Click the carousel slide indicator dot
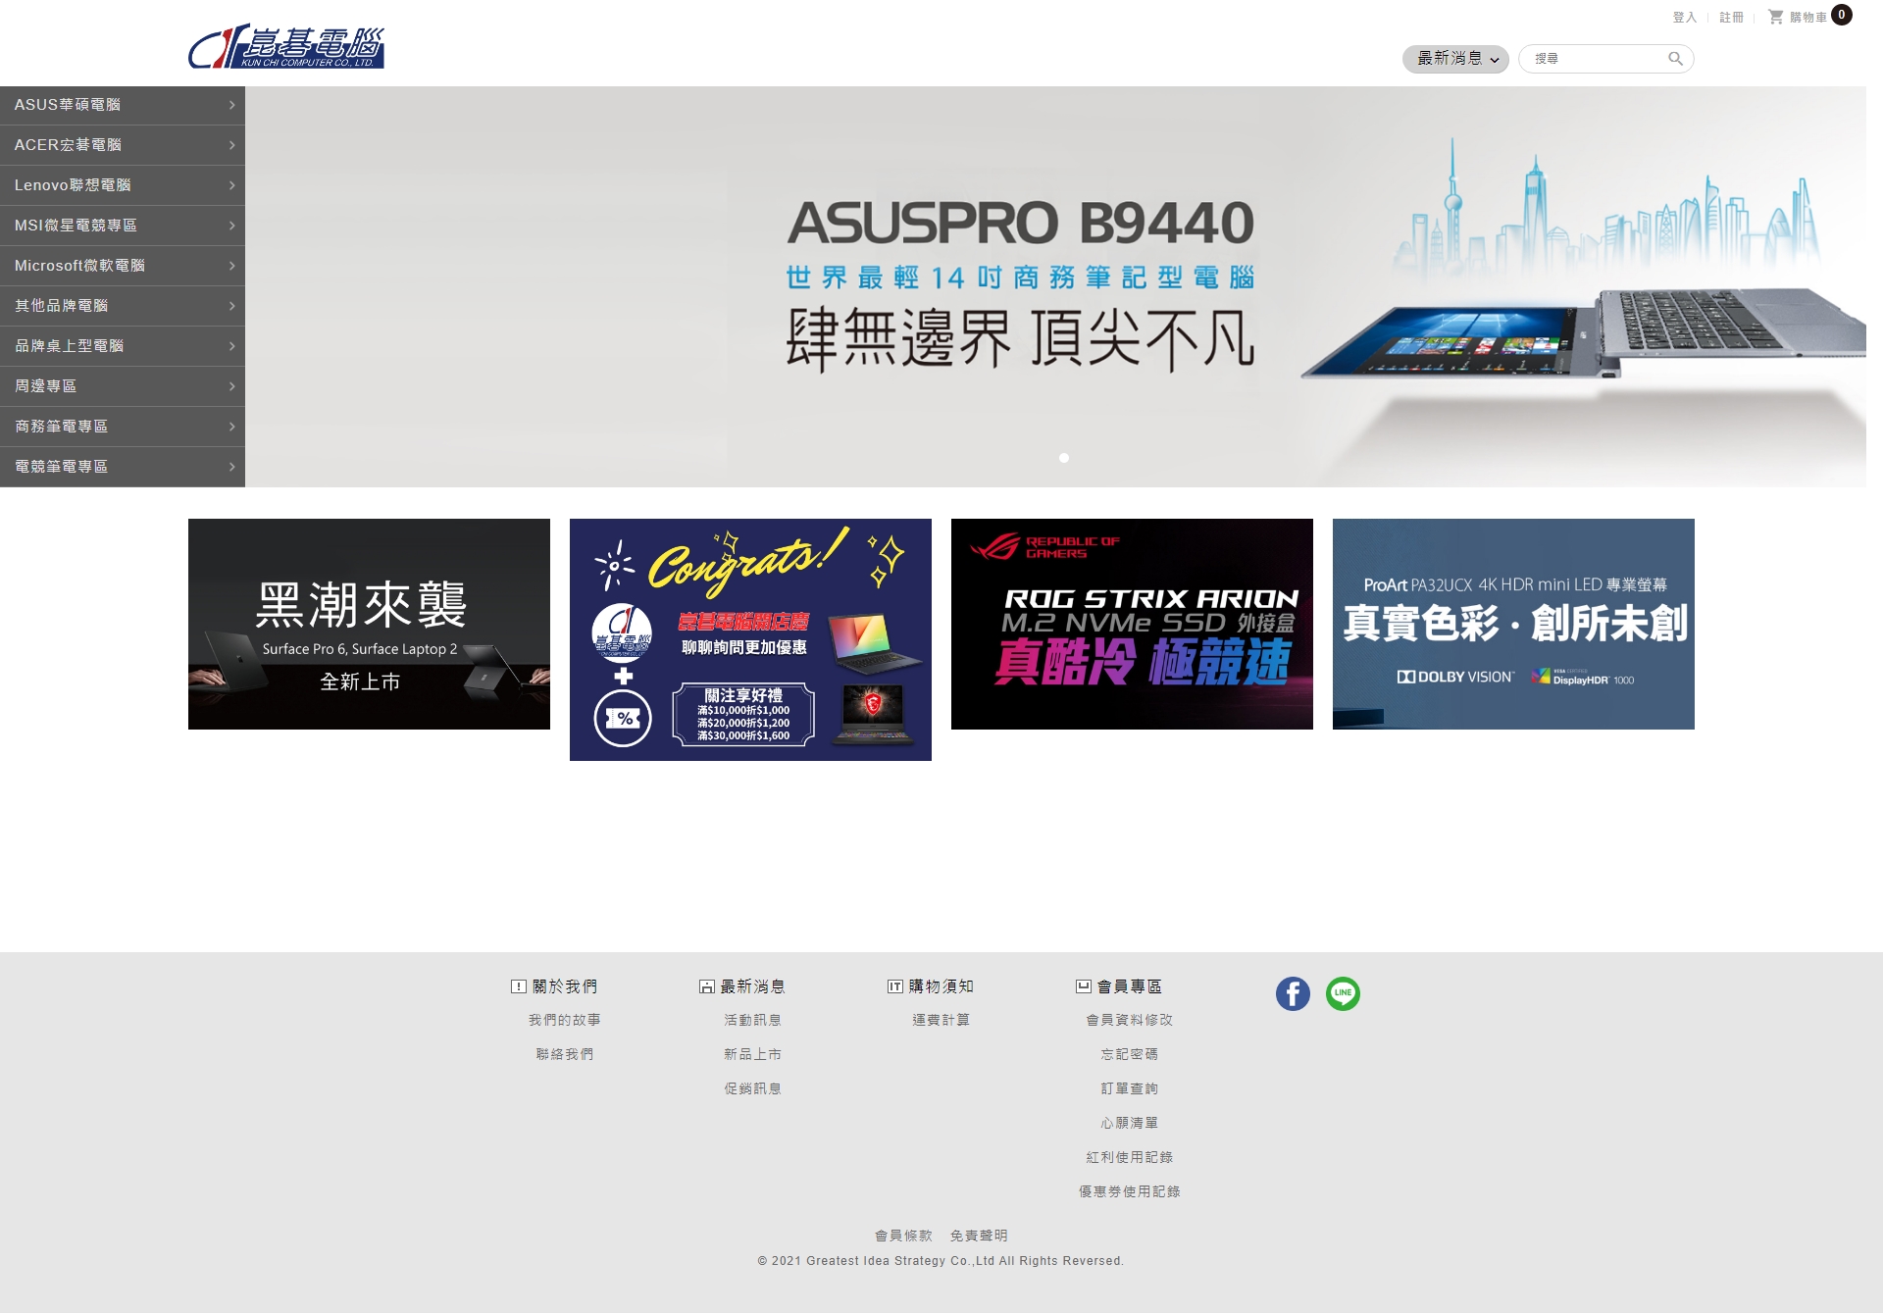 point(1064,458)
